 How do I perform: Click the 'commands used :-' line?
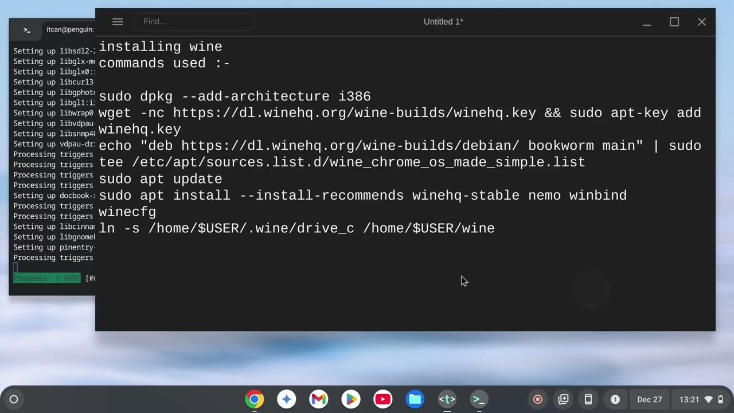coord(165,63)
